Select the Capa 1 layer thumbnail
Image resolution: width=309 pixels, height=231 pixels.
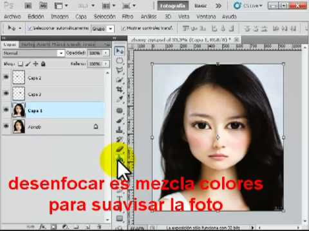(x=19, y=110)
